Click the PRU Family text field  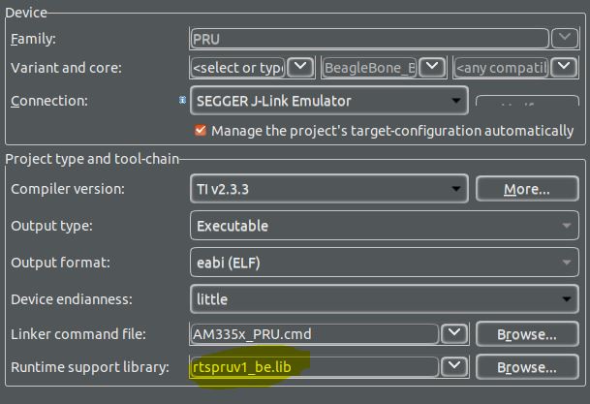coord(370,39)
